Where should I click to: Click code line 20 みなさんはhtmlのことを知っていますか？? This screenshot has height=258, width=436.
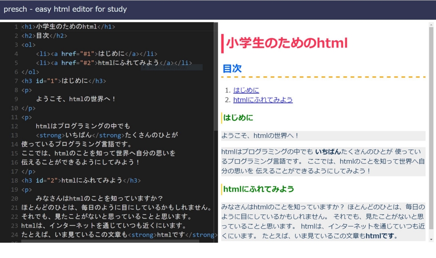(100, 199)
